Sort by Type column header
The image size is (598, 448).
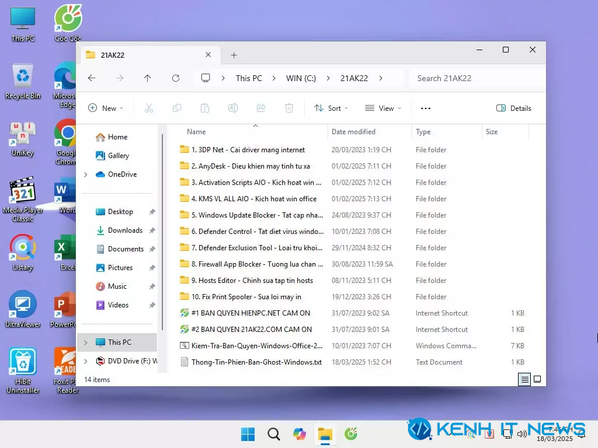[423, 132]
